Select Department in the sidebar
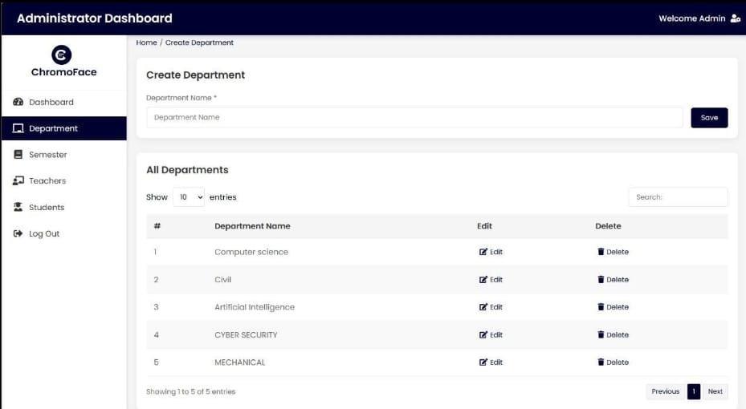Image resolution: width=746 pixels, height=409 pixels. pos(64,128)
